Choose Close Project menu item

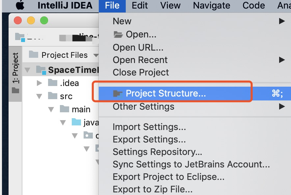141,72
